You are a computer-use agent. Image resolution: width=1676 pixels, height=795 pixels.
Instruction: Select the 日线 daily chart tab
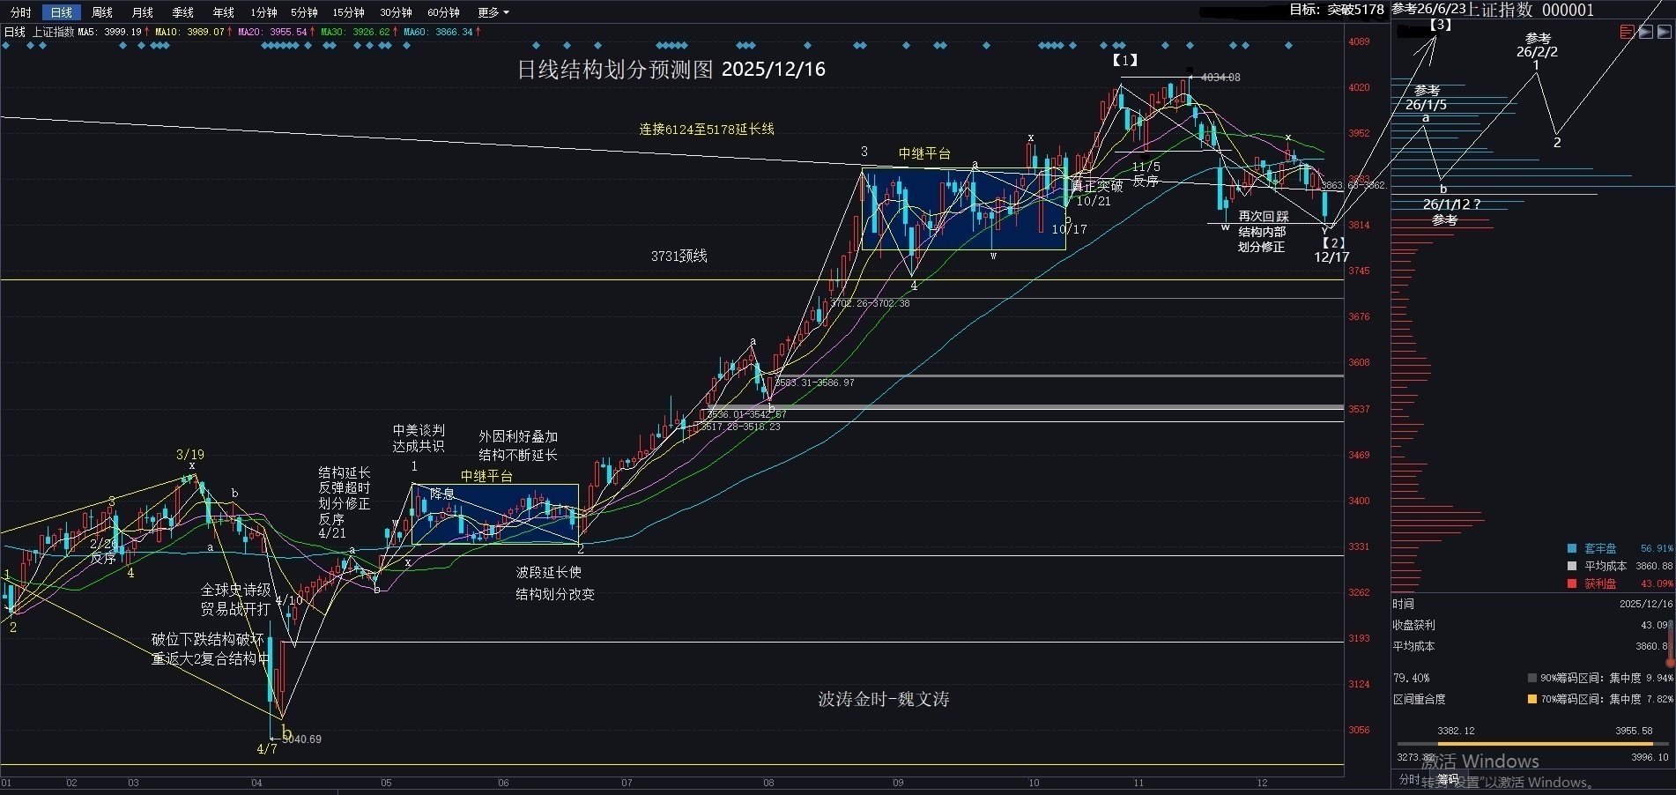[62, 12]
